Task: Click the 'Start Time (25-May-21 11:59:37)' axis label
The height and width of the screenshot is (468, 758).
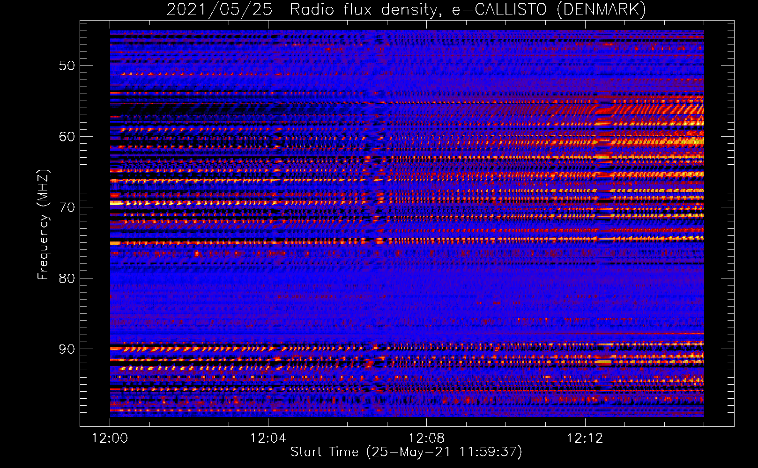Action: click(x=406, y=452)
